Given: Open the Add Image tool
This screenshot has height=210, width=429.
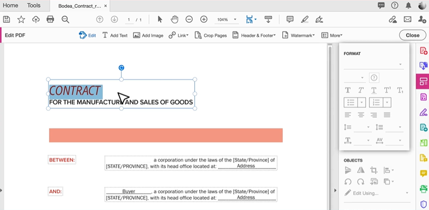Looking at the screenshot, I should pos(148,35).
